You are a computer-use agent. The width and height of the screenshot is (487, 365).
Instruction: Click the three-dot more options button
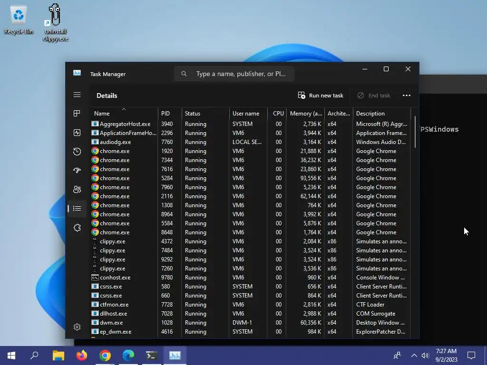tap(407, 95)
